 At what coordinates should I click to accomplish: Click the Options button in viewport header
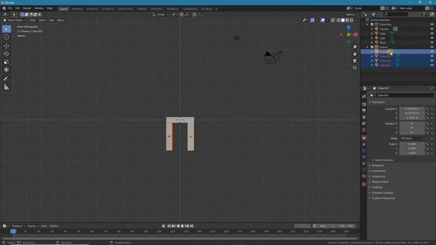[352, 14]
